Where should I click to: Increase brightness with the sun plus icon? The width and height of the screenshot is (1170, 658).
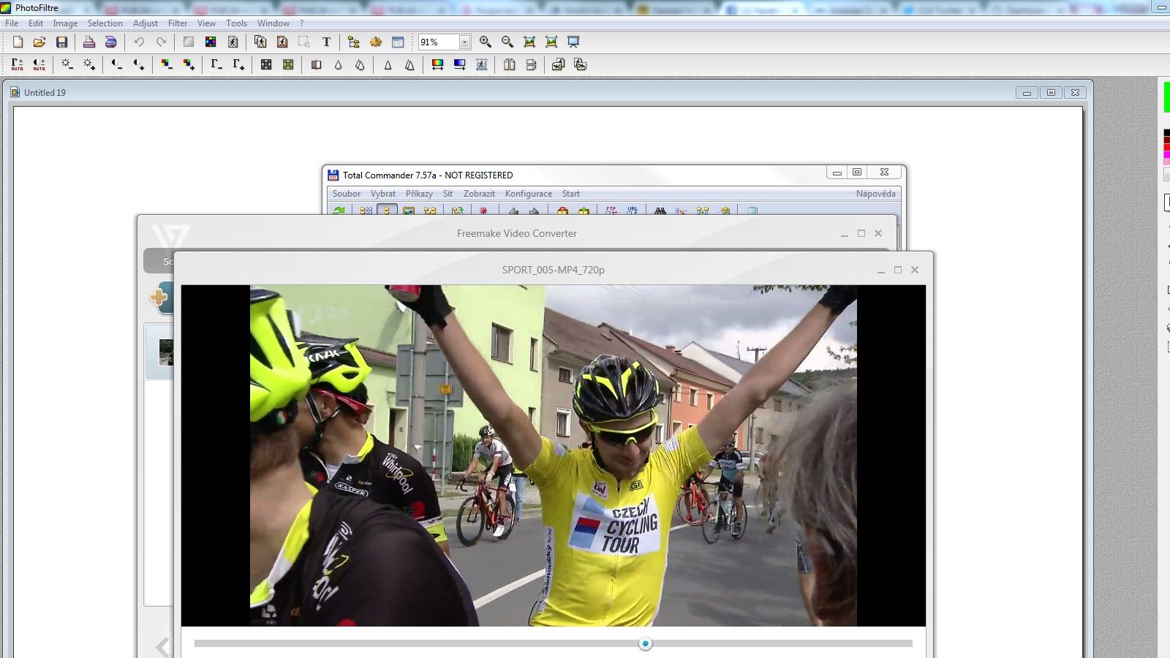88,65
